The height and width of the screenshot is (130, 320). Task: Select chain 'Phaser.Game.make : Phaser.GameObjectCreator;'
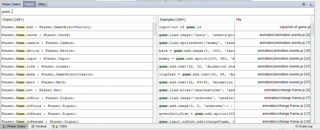[77, 75]
